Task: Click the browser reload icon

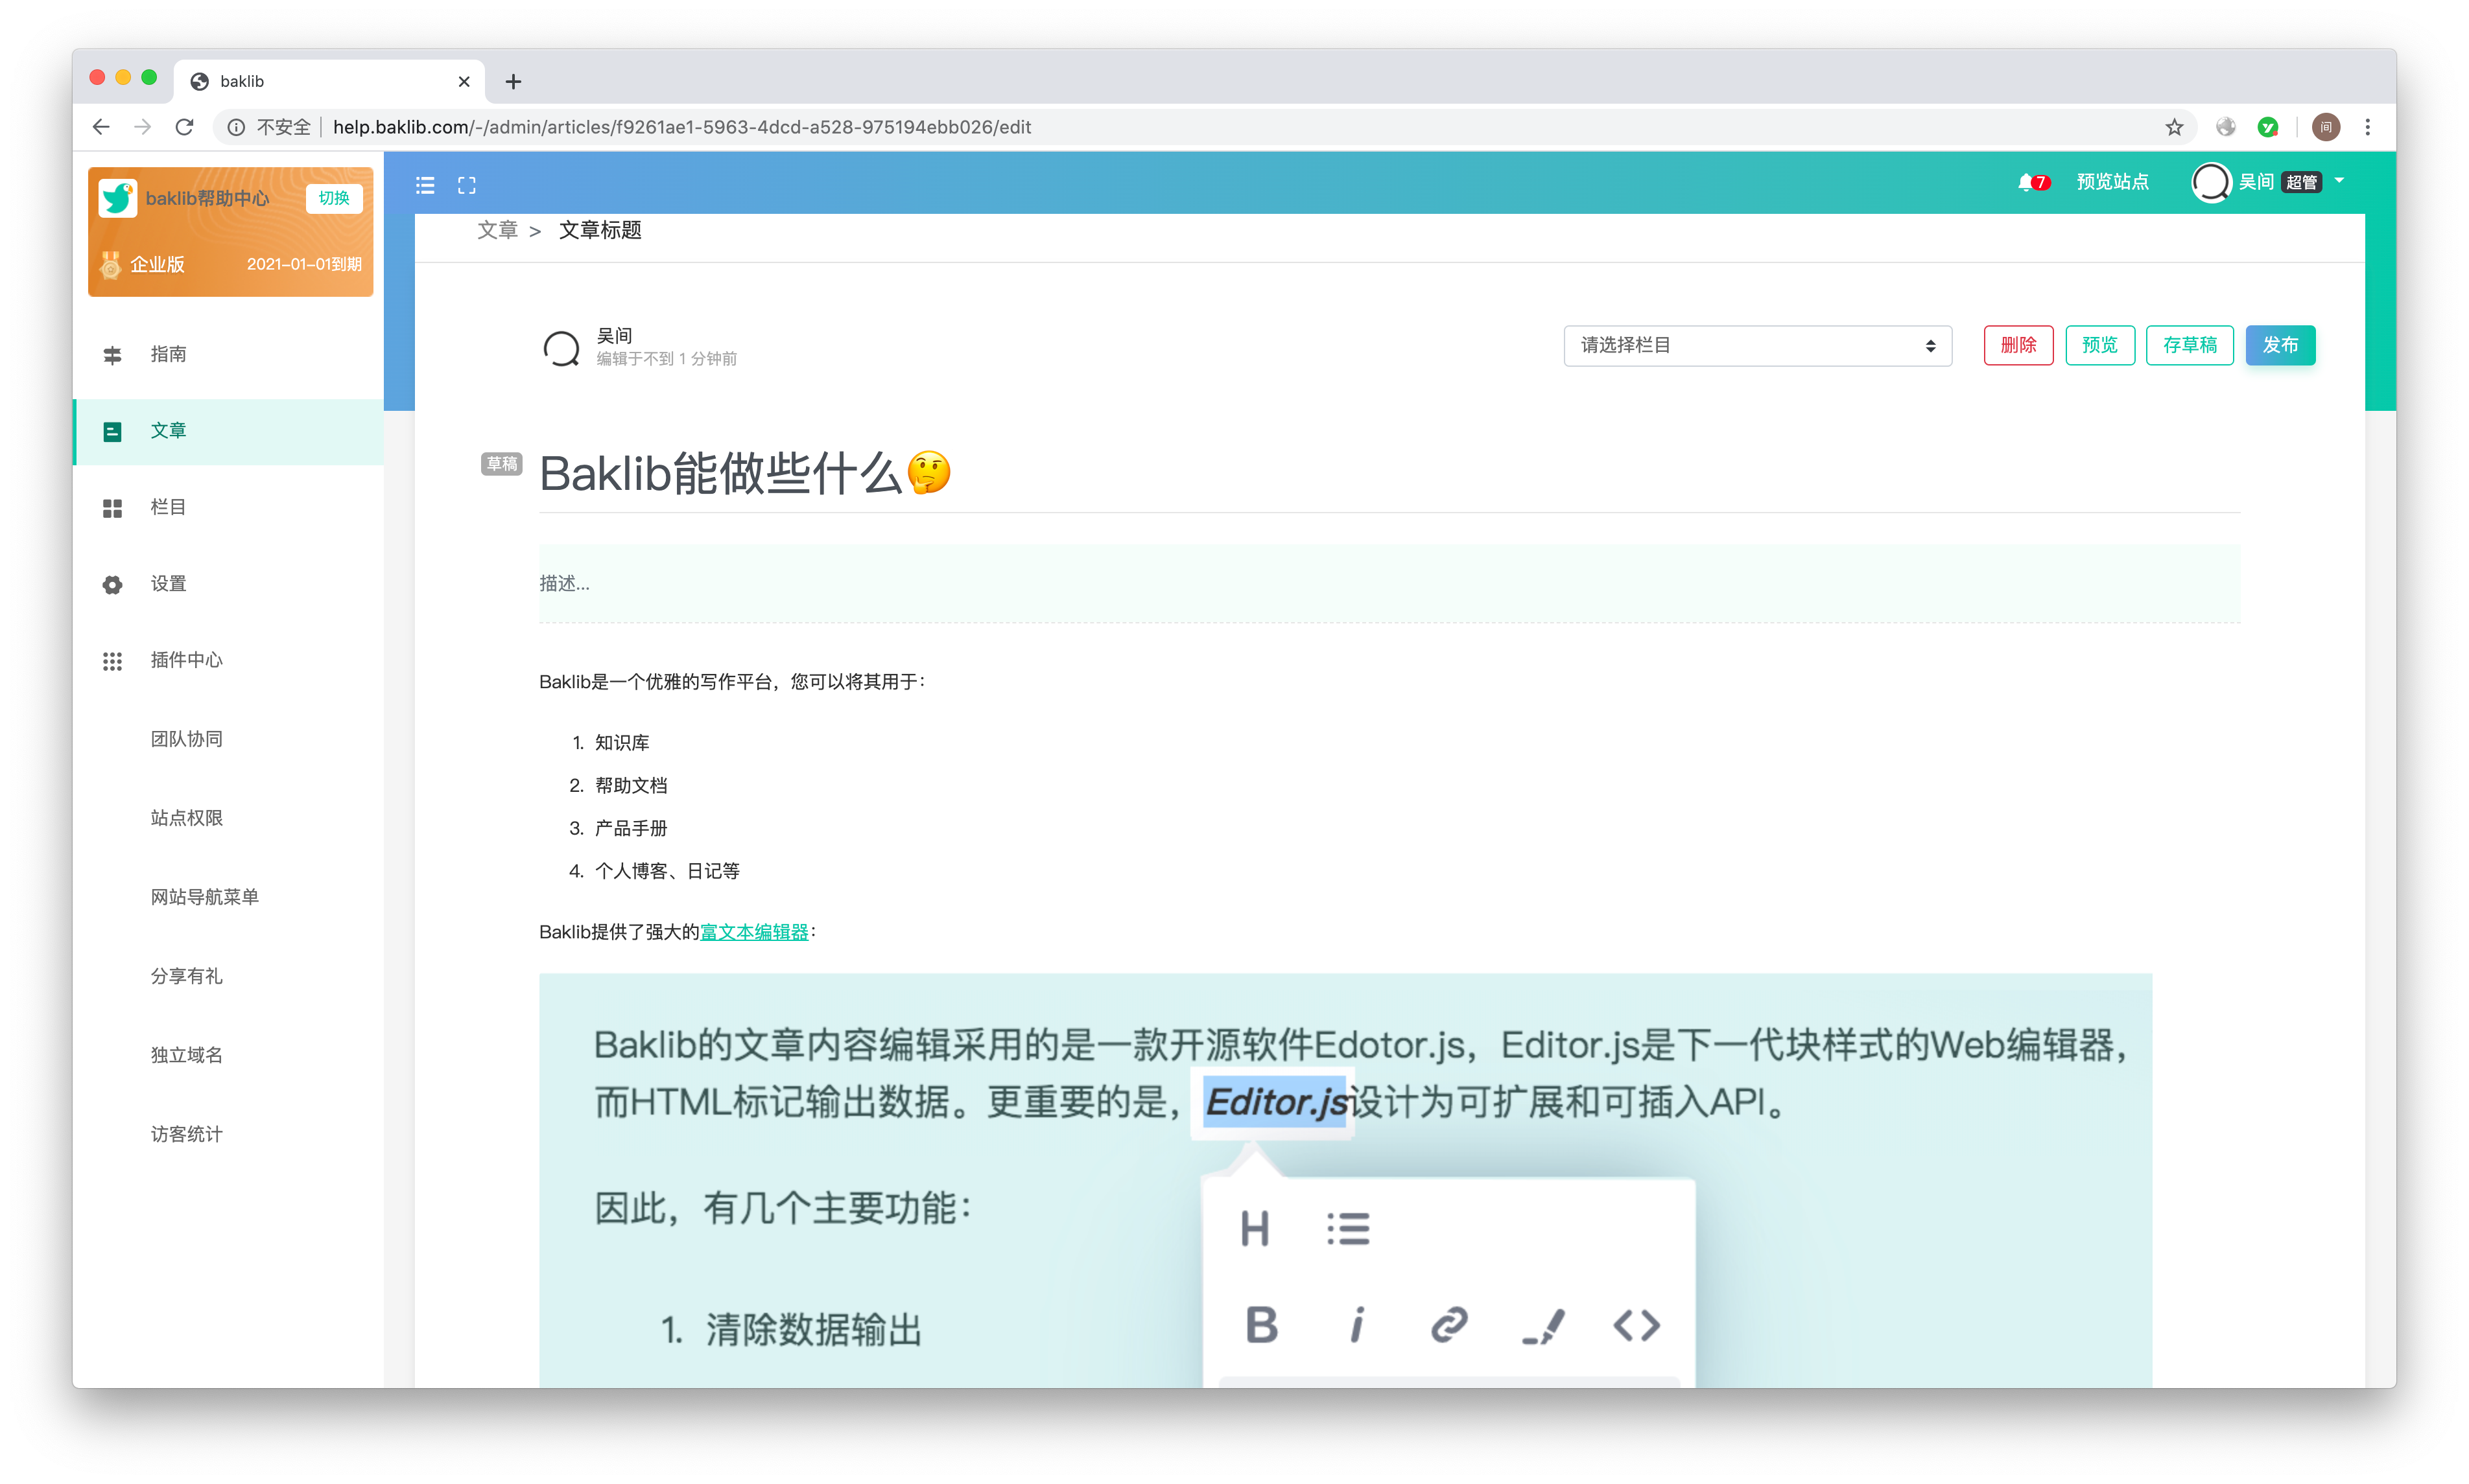Action: tap(184, 127)
